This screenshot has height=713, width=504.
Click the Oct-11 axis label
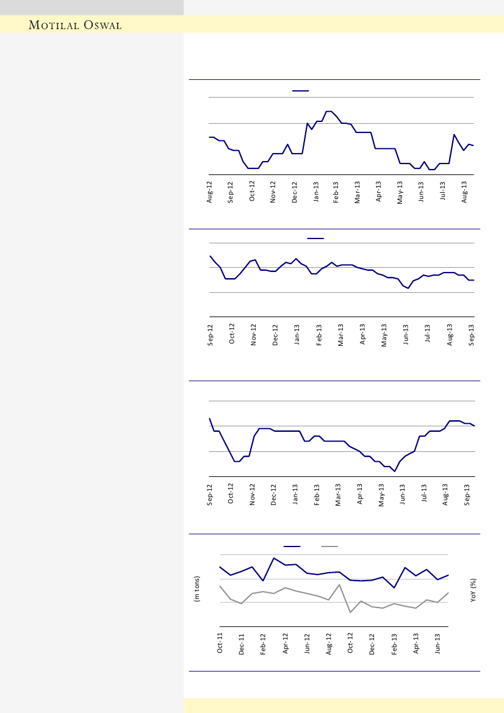220,643
